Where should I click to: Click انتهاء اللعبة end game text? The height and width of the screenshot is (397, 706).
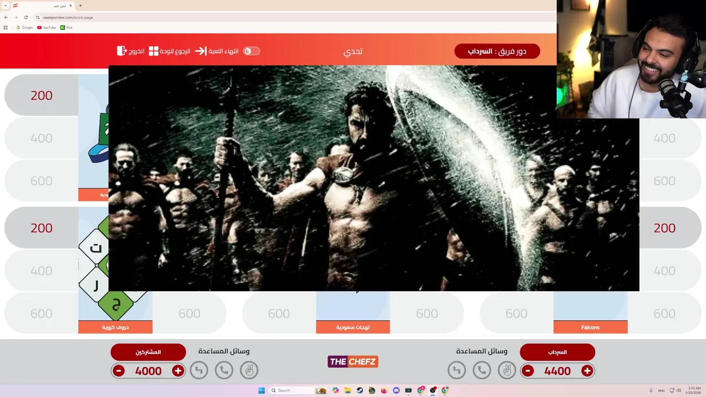click(223, 51)
